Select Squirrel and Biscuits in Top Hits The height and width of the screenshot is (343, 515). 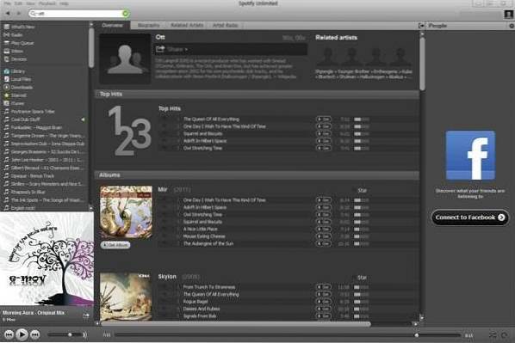pyautogui.click(x=202, y=134)
